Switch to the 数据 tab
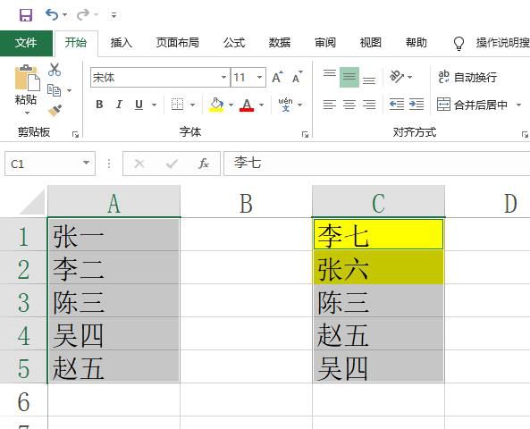530x429 pixels. [280, 43]
